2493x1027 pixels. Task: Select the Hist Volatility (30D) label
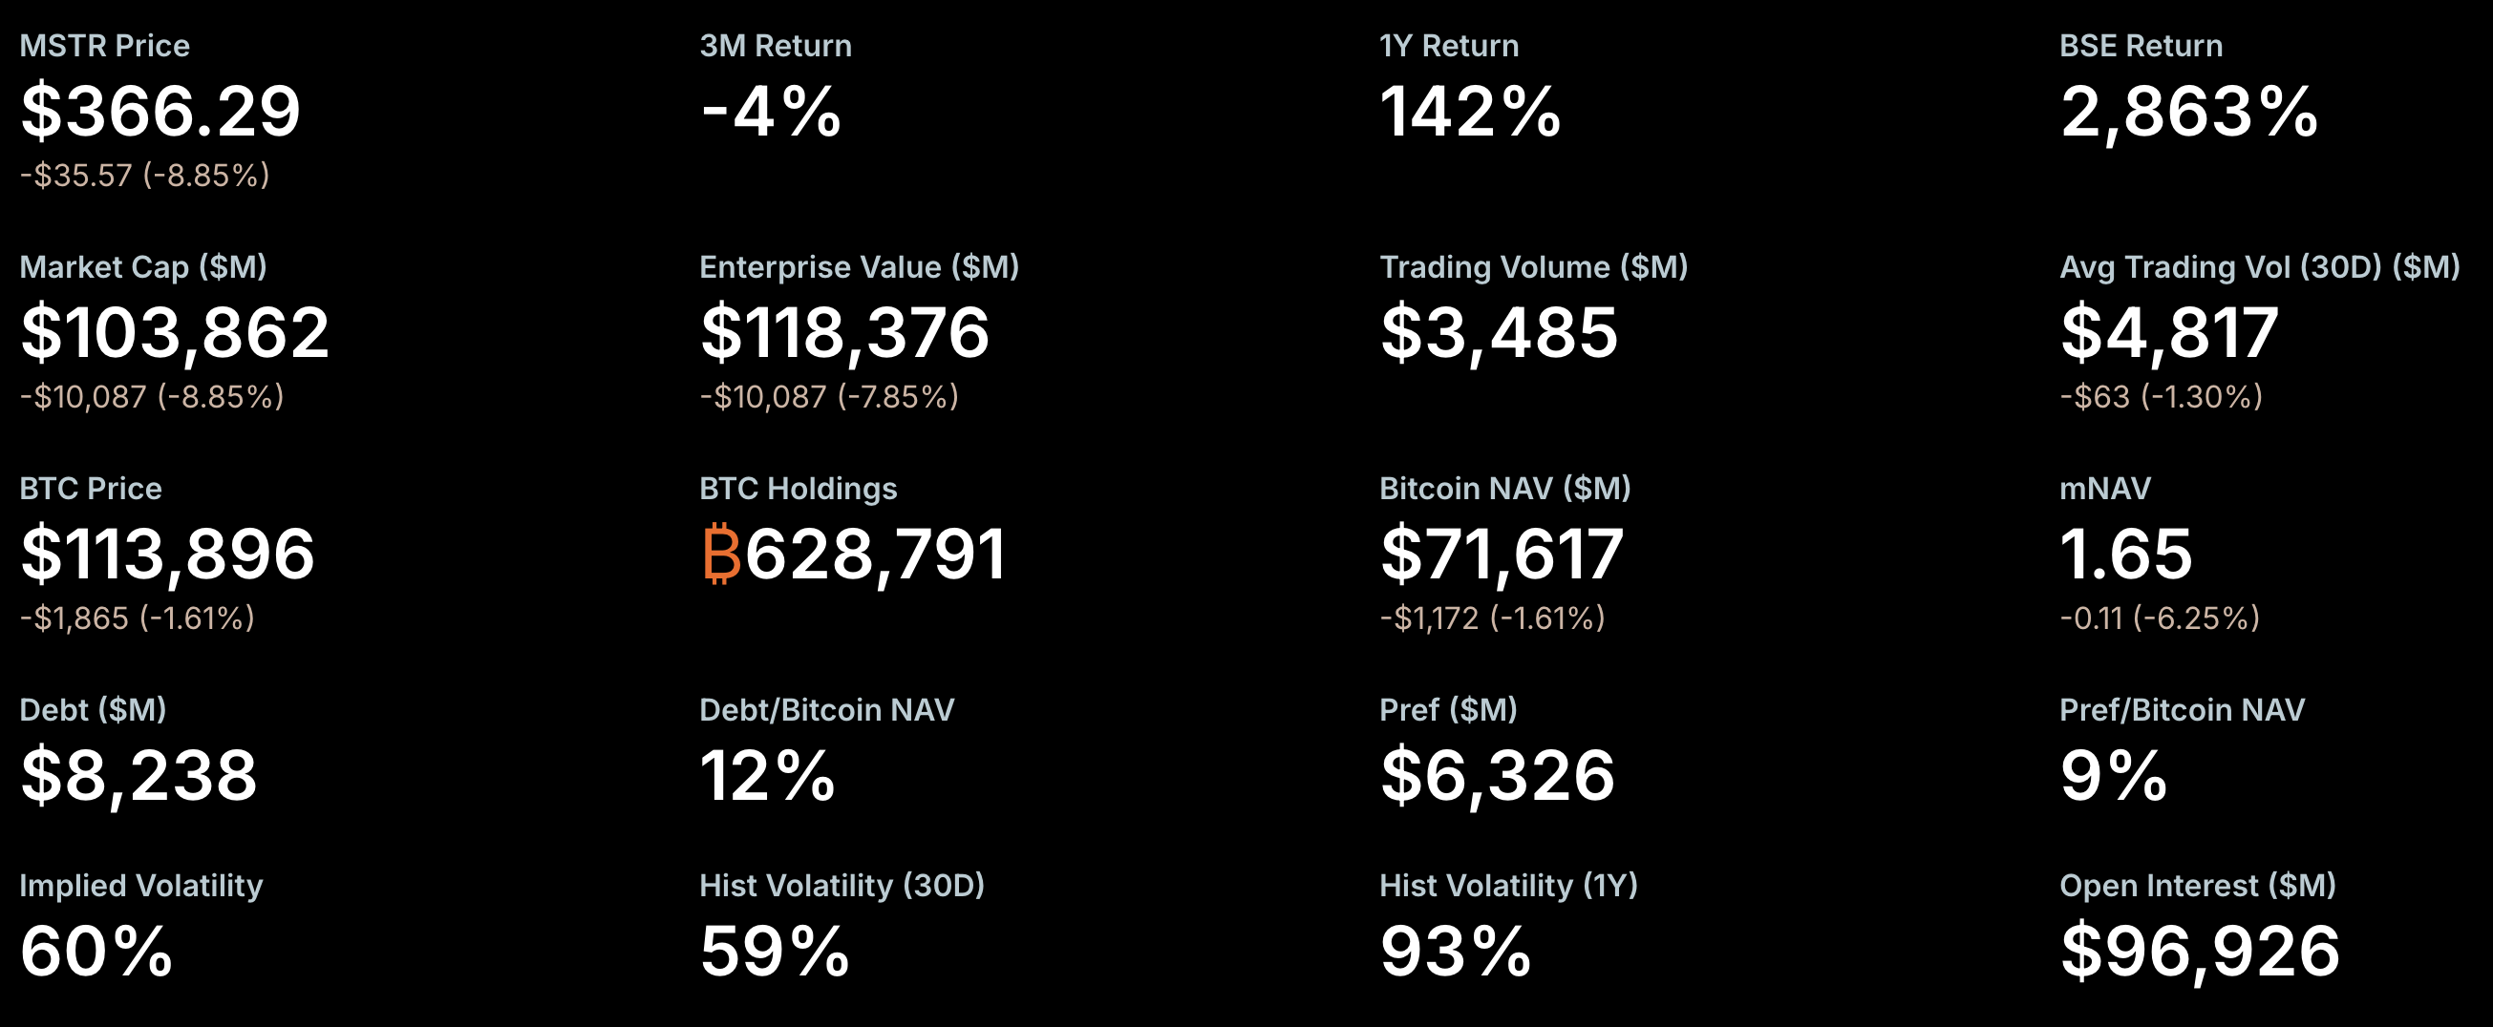842,886
